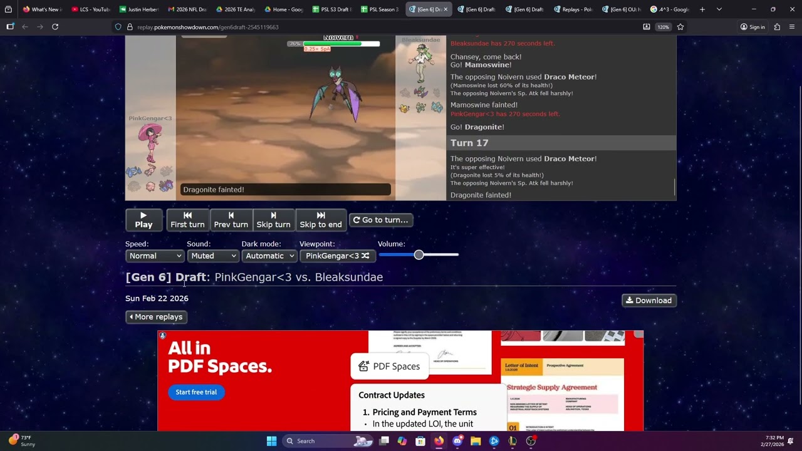Switch to LCS - YouTube tab

pyautogui.click(x=91, y=9)
